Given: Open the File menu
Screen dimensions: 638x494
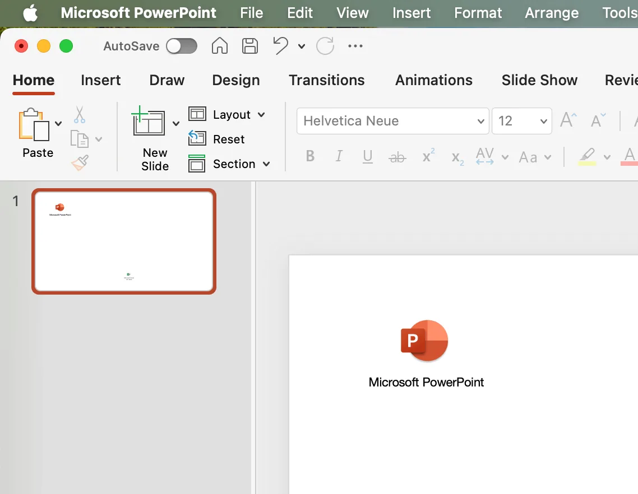Looking at the screenshot, I should pyautogui.click(x=252, y=13).
